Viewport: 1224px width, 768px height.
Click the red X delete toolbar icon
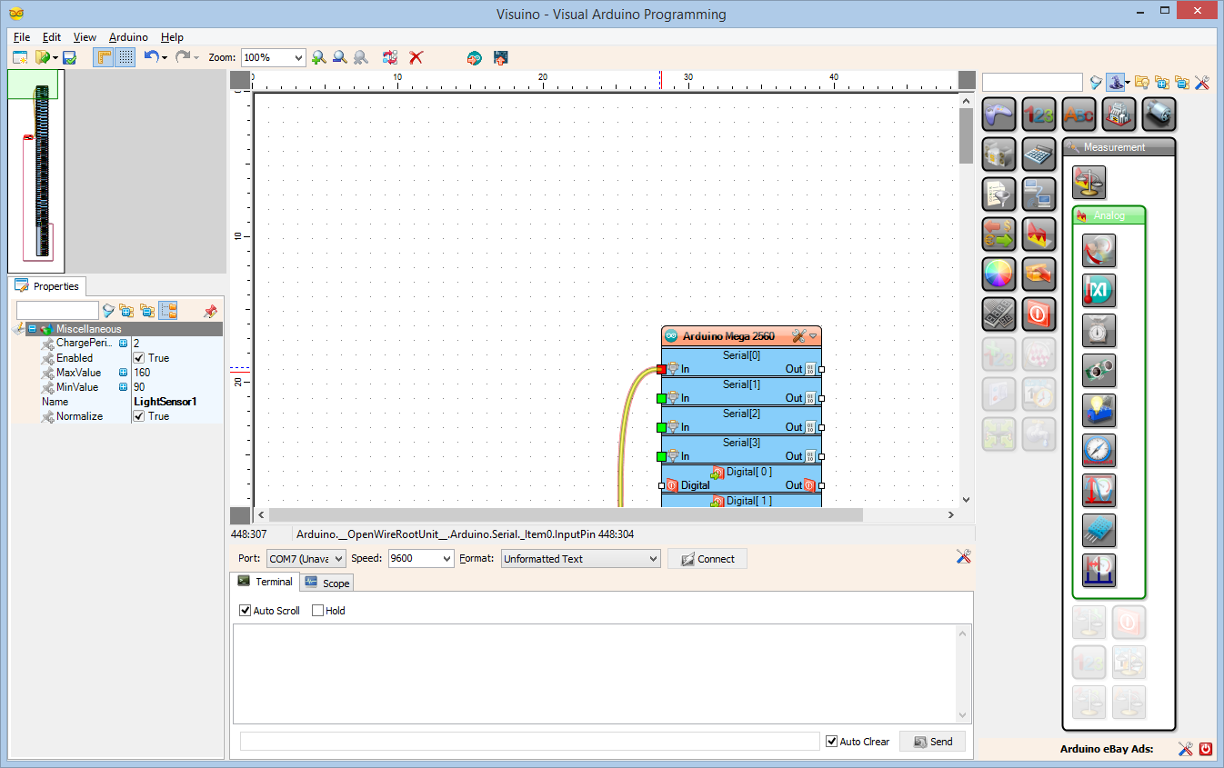click(x=416, y=57)
